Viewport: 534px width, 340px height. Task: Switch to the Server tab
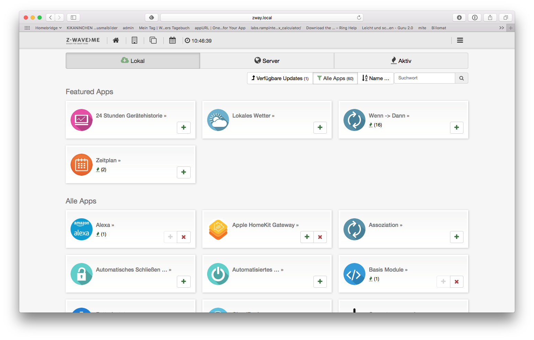(x=267, y=61)
